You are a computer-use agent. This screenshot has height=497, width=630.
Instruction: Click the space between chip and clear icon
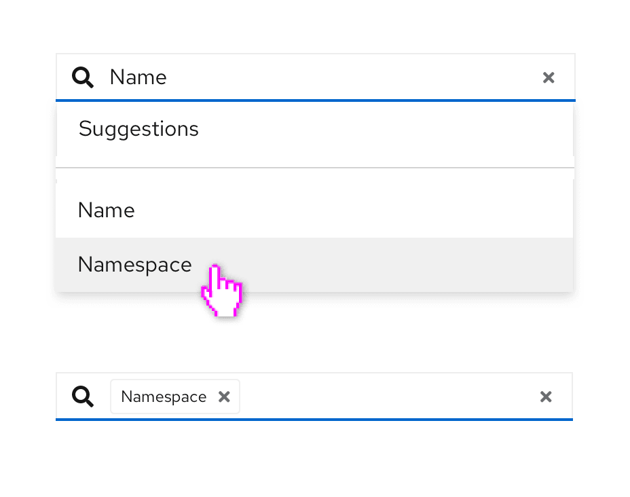tap(387, 397)
